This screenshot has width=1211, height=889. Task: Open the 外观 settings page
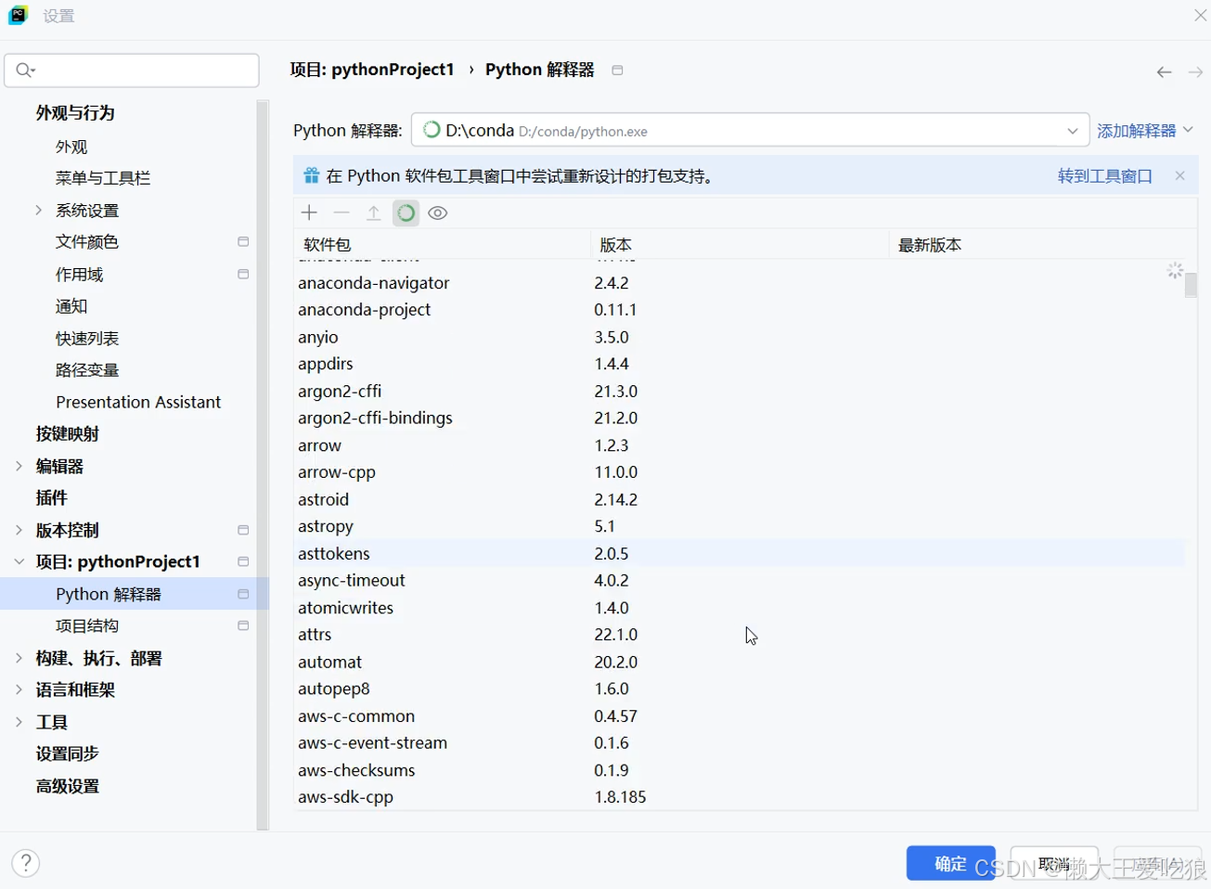tap(71, 147)
